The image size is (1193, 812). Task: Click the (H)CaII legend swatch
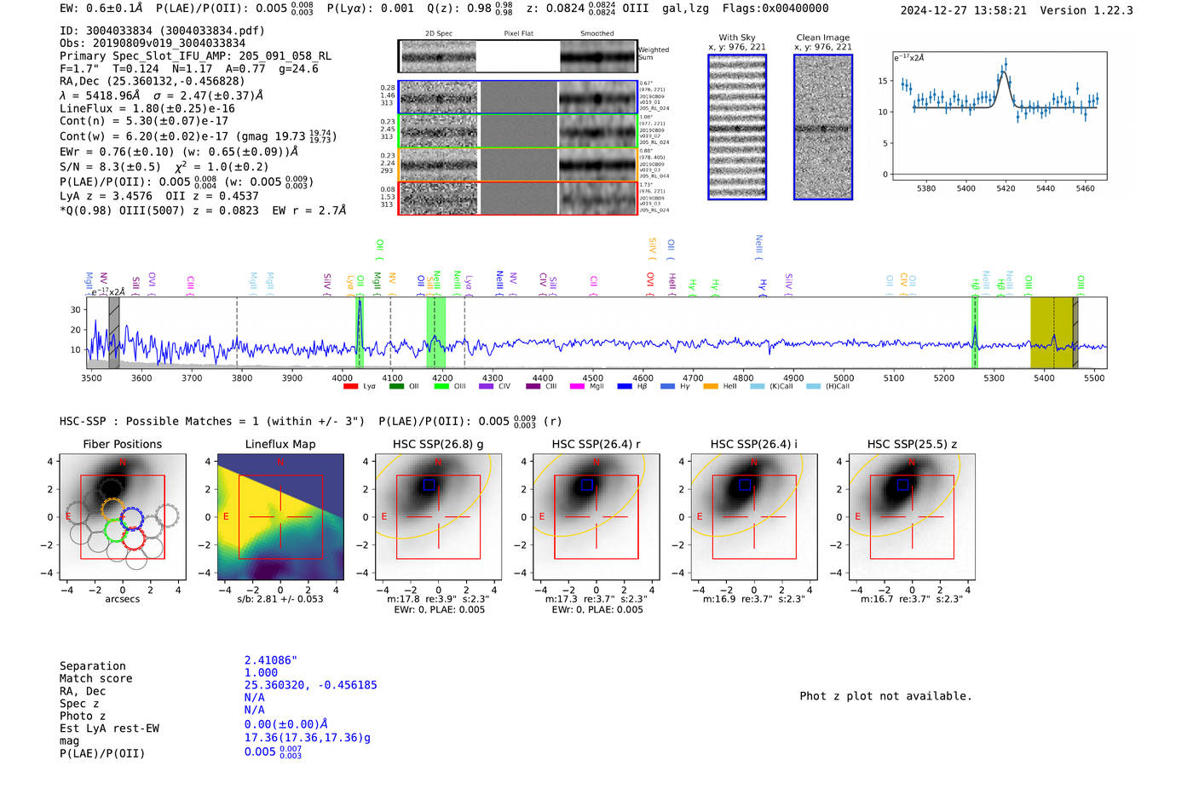pyautogui.click(x=813, y=387)
